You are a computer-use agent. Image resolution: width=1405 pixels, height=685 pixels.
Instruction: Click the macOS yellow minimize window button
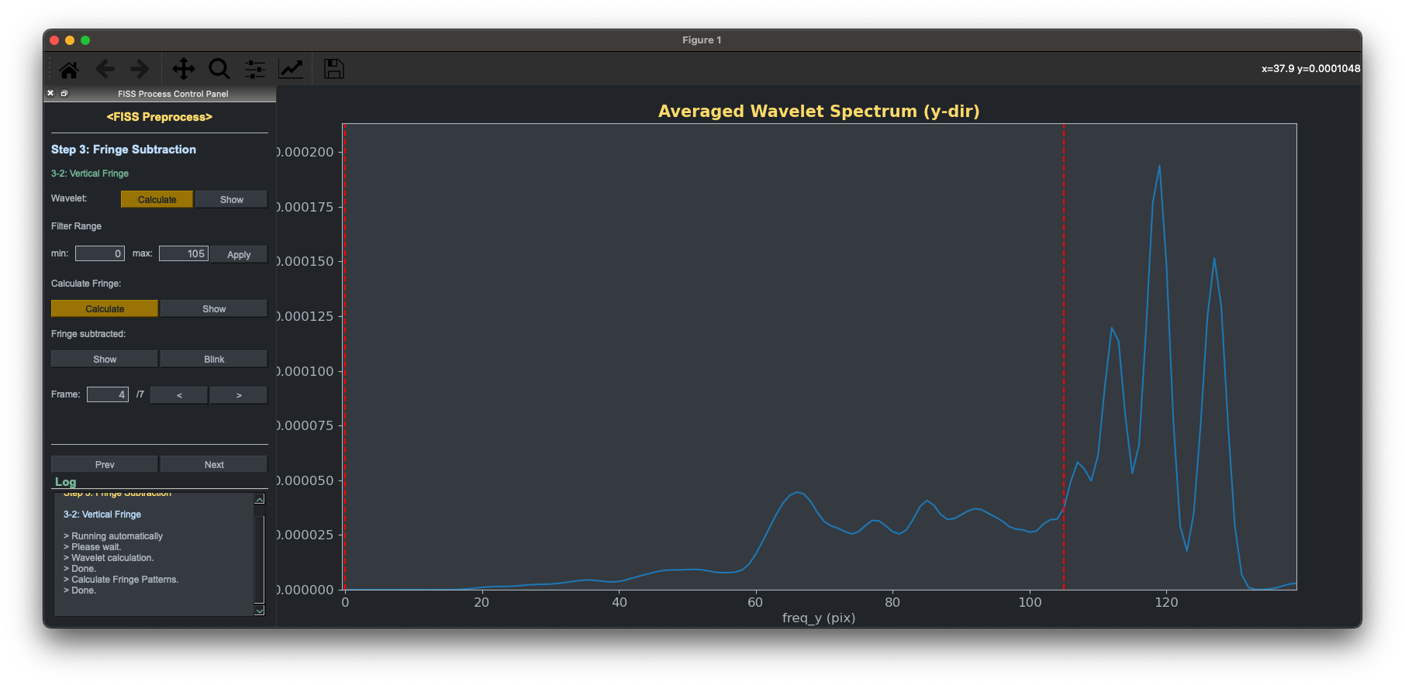point(70,40)
